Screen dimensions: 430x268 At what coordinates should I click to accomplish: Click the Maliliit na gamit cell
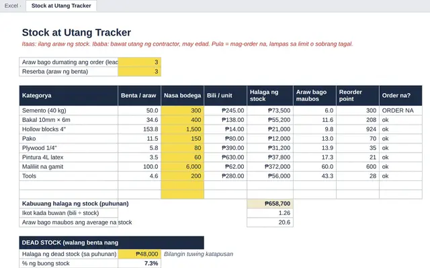[69, 167]
